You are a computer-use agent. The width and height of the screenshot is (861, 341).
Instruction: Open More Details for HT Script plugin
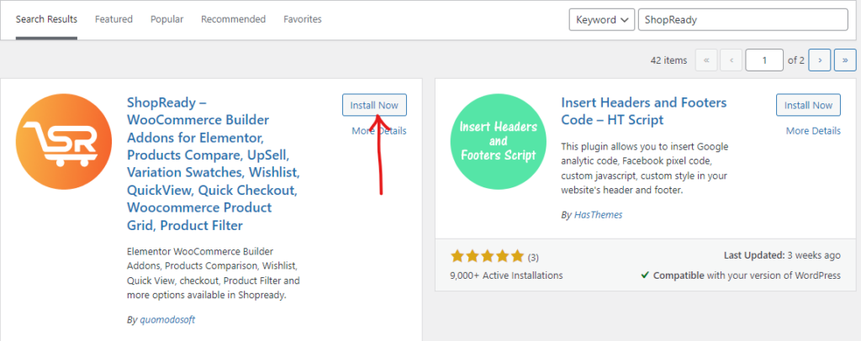pyautogui.click(x=813, y=131)
